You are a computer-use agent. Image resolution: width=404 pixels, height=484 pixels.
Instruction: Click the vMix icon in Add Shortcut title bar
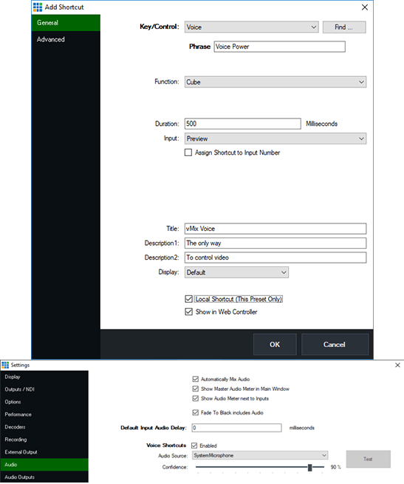pos(38,7)
